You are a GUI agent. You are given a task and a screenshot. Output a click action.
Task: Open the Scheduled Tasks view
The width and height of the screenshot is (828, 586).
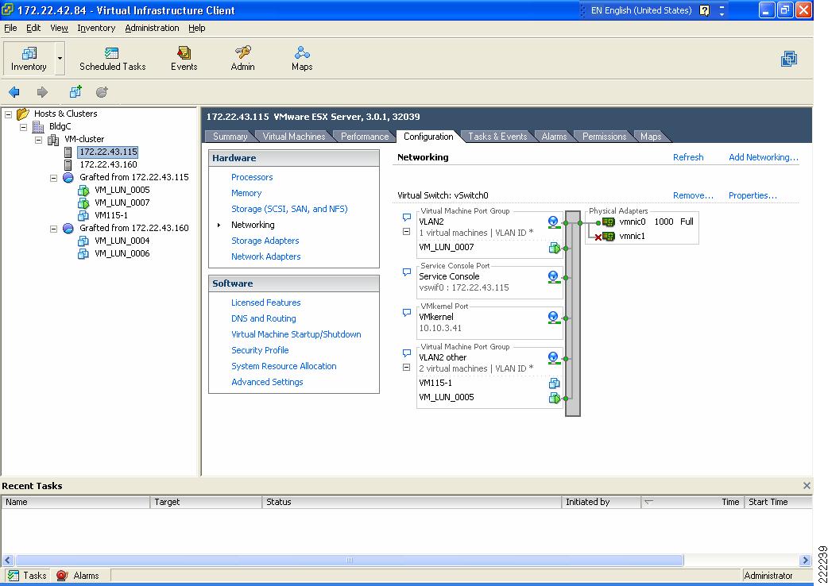click(113, 59)
